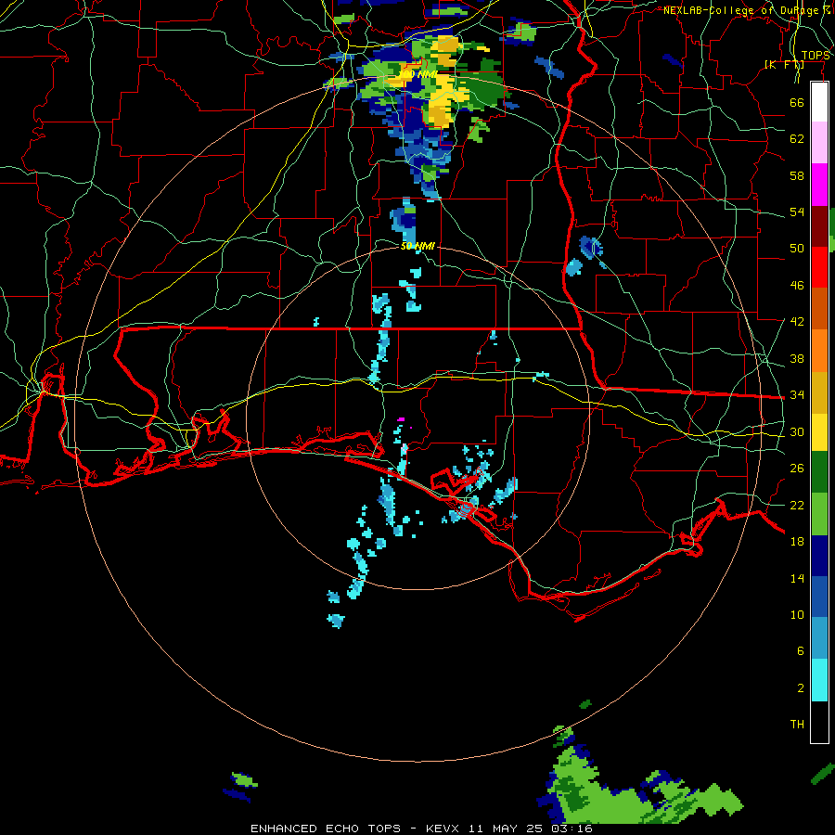The image size is (835, 835).
Task: Click the dark green legend swatch
Action: (x=819, y=472)
